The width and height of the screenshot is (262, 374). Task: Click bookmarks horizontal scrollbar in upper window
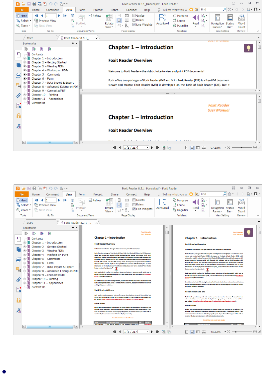pos(50,142)
